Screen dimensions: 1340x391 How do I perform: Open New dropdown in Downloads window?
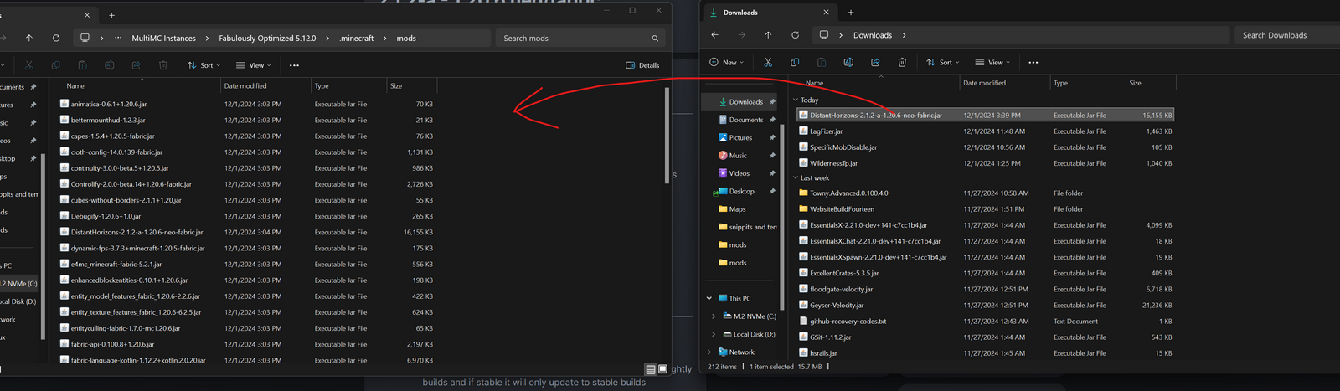726,62
